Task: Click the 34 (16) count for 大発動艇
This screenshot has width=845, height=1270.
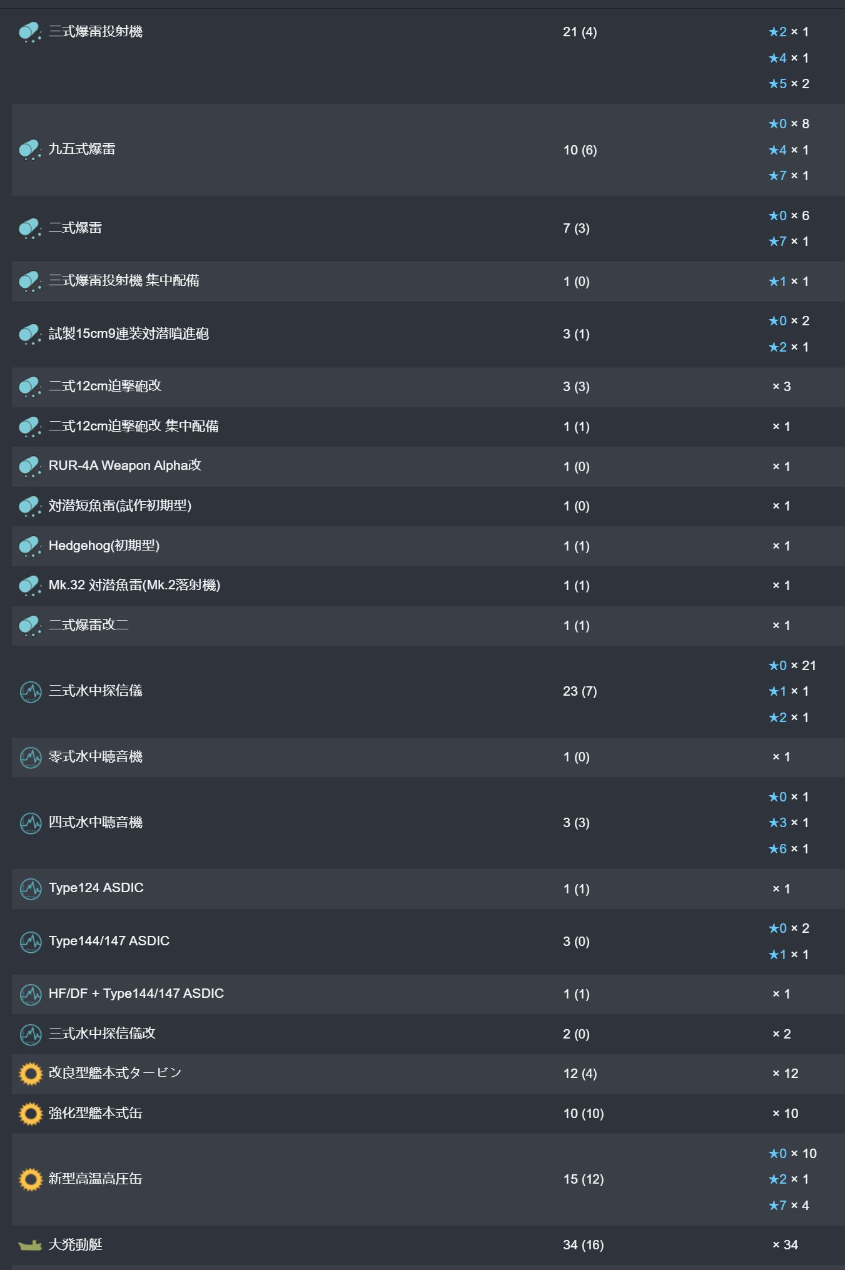Action: (583, 1245)
